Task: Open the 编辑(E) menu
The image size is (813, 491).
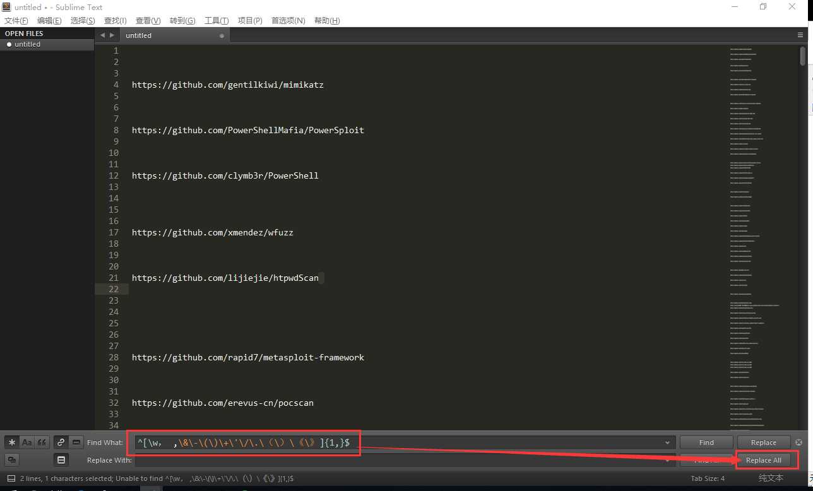Action: [49, 21]
